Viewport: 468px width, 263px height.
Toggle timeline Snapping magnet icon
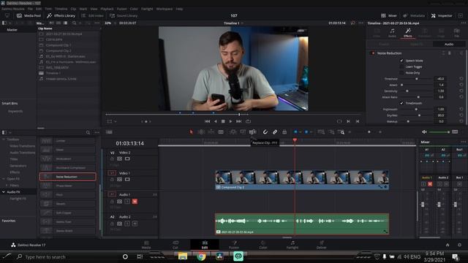point(265,131)
